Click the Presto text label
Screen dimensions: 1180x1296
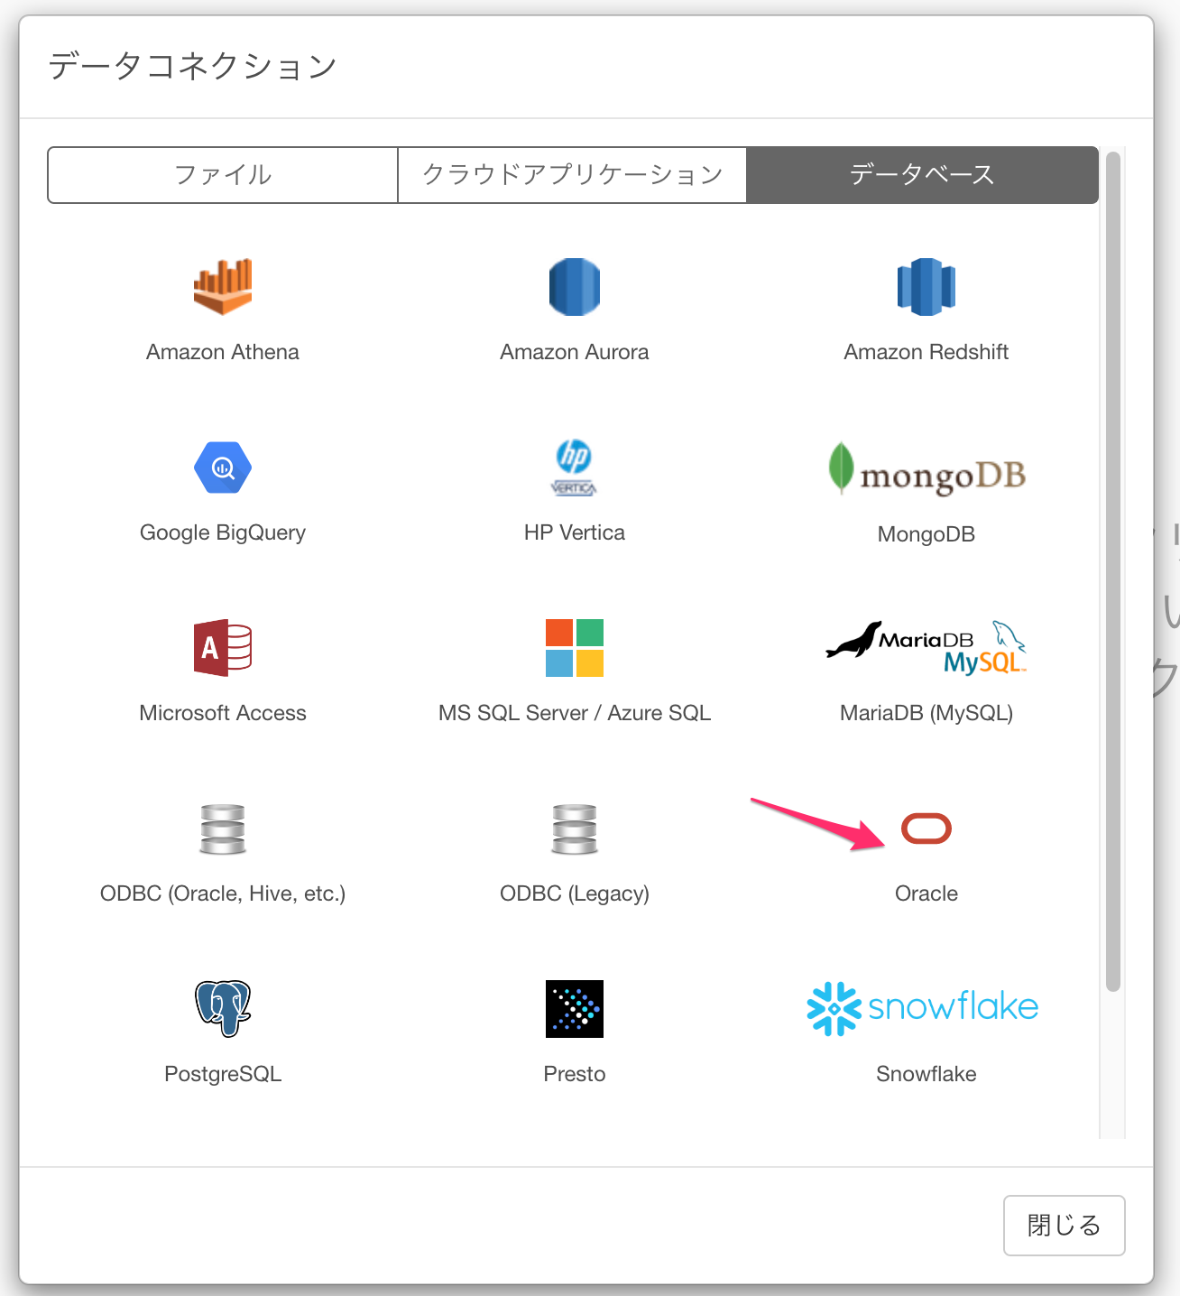click(x=575, y=1074)
